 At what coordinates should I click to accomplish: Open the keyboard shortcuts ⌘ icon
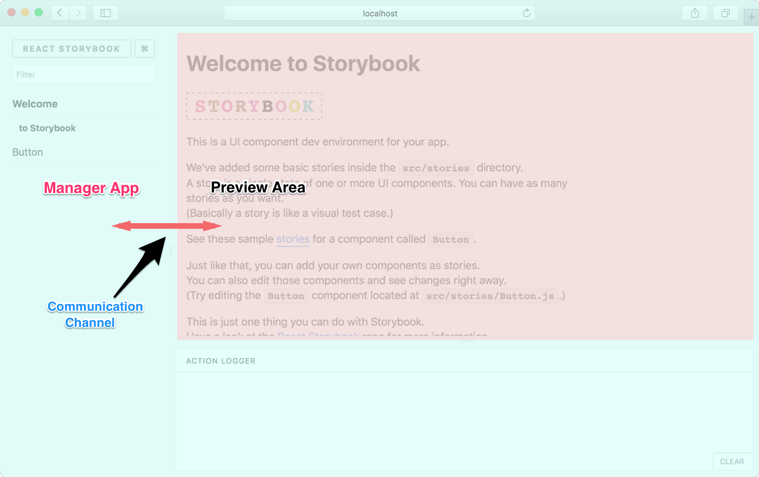pyautogui.click(x=145, y=49)
